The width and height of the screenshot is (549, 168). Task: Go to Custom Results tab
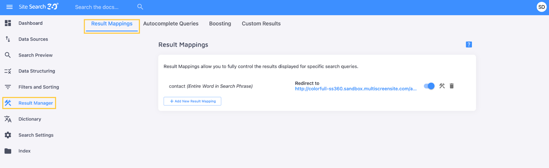tap(261, 24)
